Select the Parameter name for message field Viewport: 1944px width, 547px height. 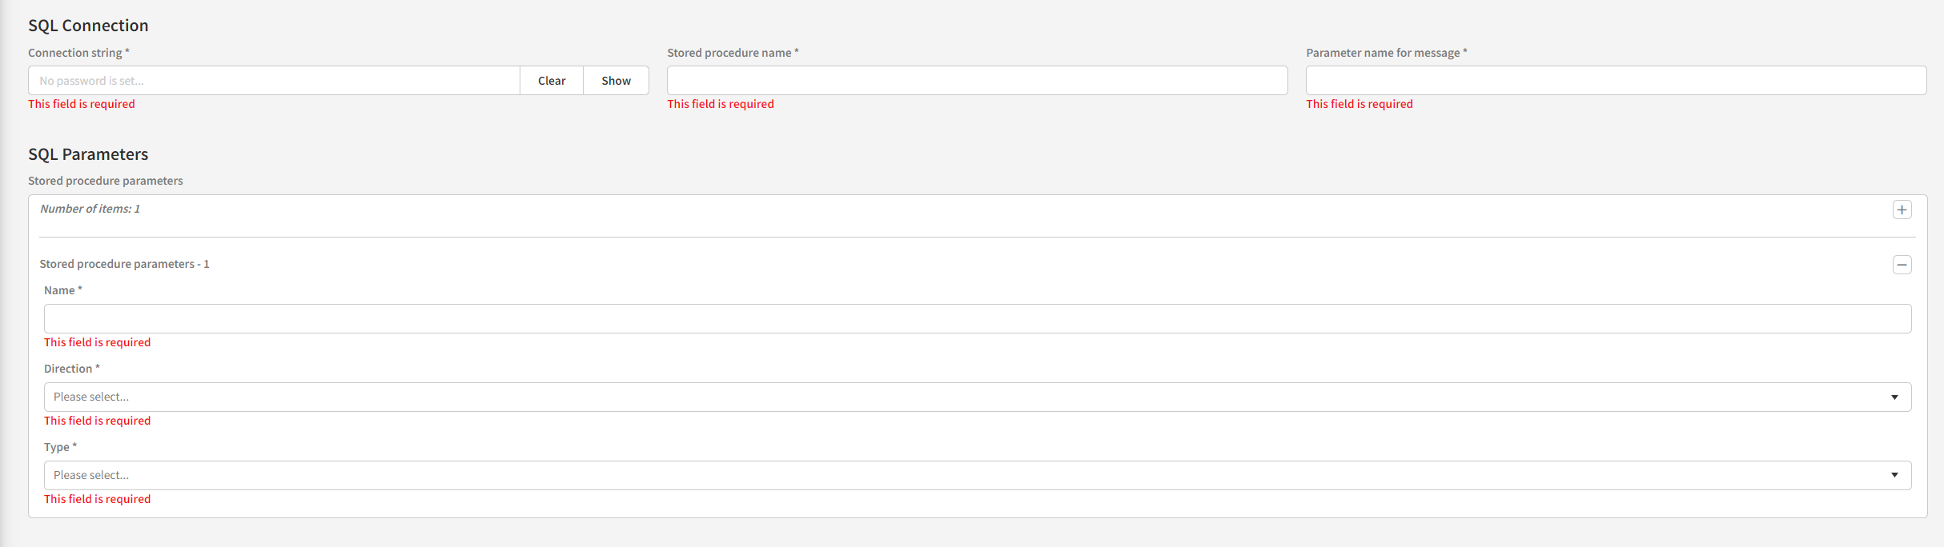coord(1616,81)
